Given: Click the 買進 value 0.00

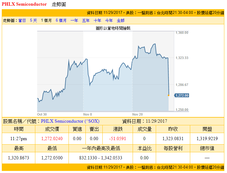Looking at the screenshot, I should coord(77,139).
